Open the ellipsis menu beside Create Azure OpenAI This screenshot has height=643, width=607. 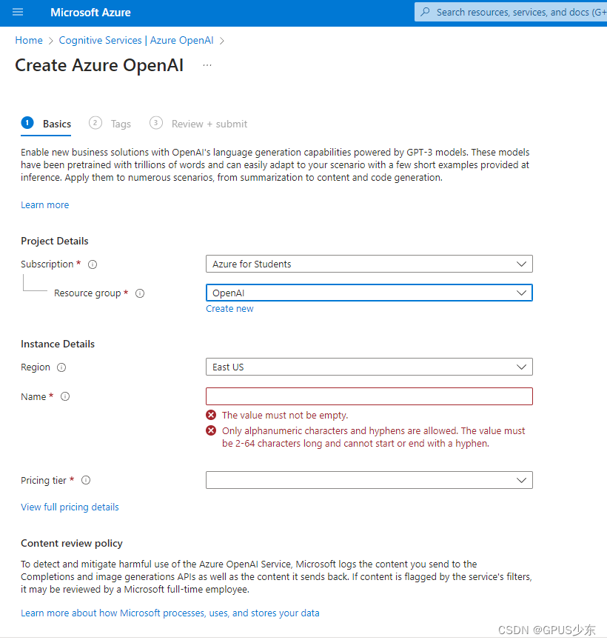coord(207,66)
